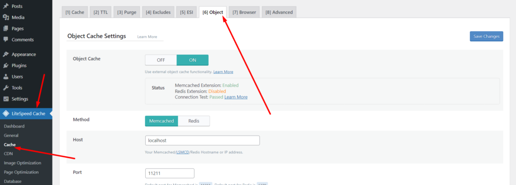This screenshot has width=516, height=185.
Task: Switch Object Cache to ON
Action: 192,60
